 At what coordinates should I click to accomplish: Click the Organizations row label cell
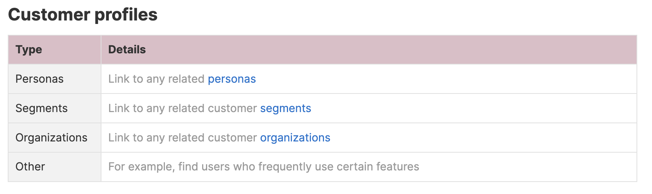tap(55, 138)
